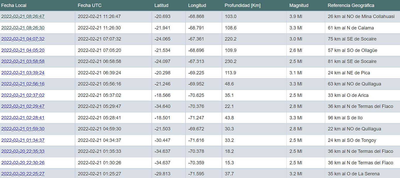Viewport: 400px width, 178px height.
Task: Open the 2022-02-21 01:59:30 event link
Action: pos(23,129)
